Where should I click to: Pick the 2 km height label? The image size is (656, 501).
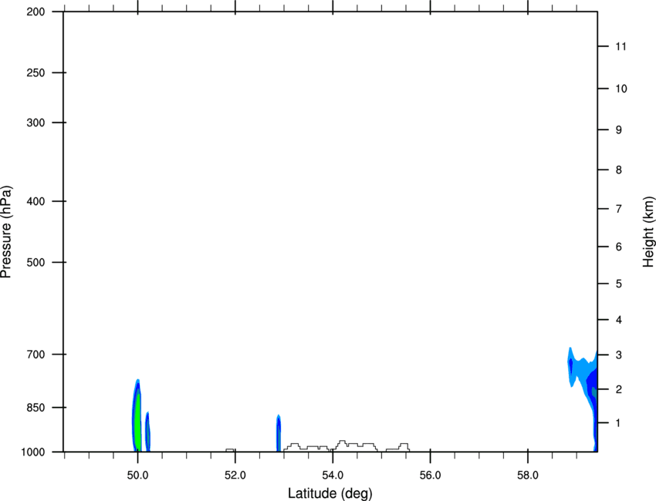[619, 389]
